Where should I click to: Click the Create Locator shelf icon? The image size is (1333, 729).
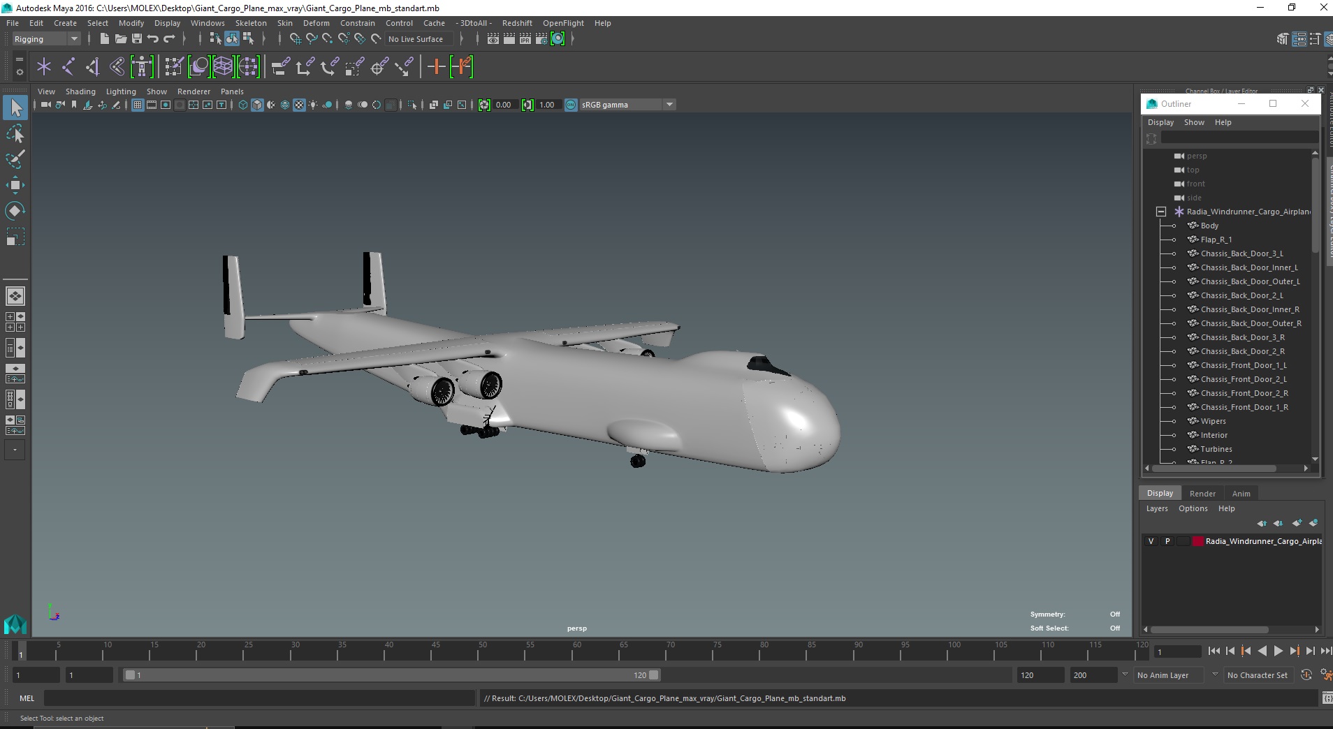pos(44,67)
